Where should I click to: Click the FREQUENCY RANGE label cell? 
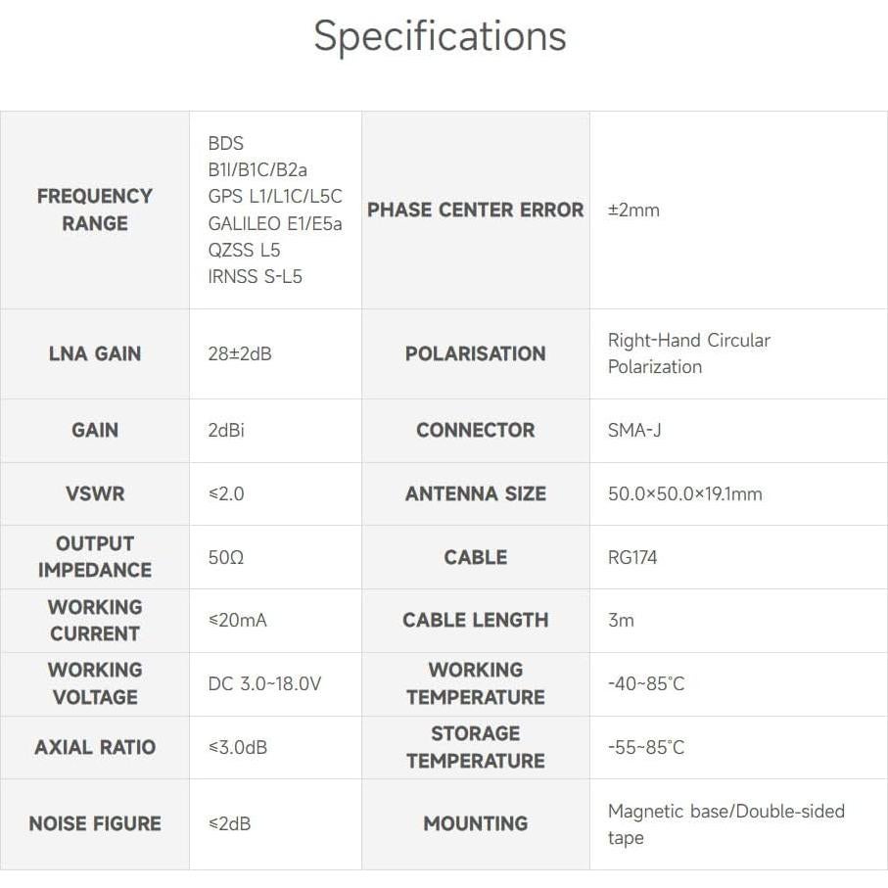(x=95, y=210)
